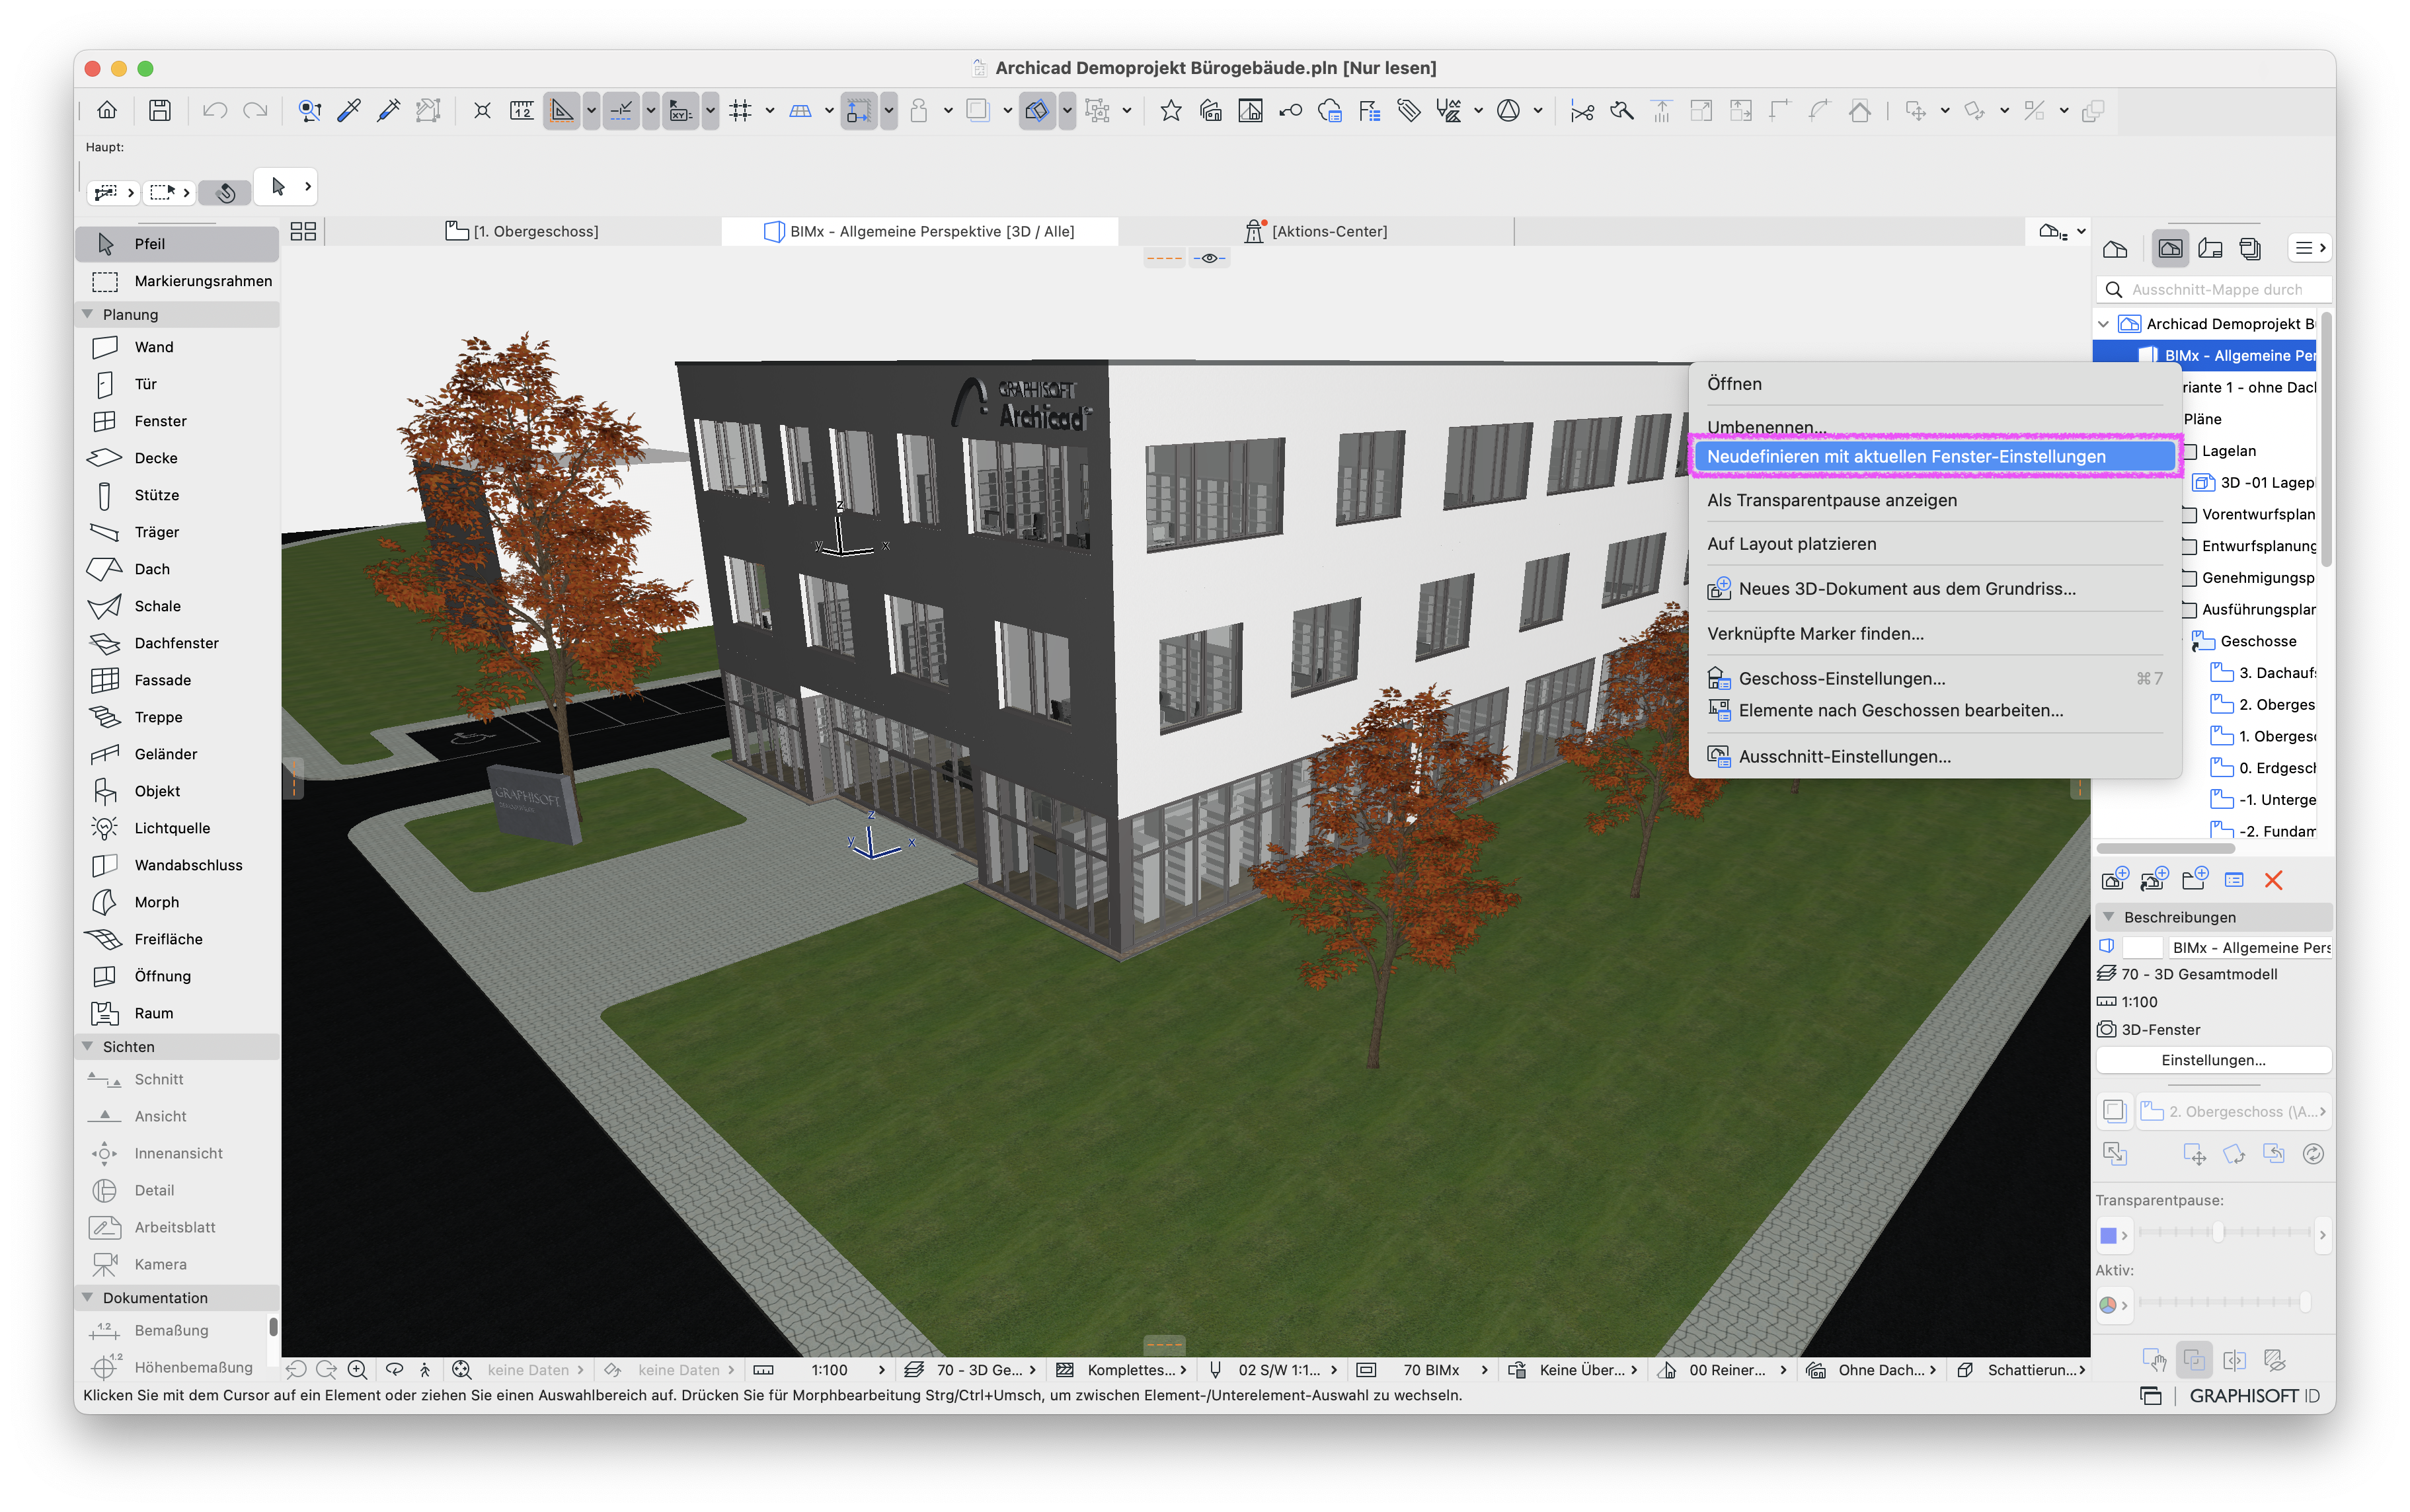2410x1512 pixels.
Task: Select the Objekt tool
Action: click(x=177, y=791)
